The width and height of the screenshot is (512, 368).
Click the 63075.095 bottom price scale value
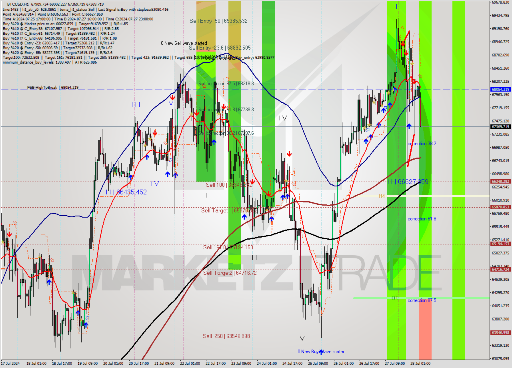500,358
